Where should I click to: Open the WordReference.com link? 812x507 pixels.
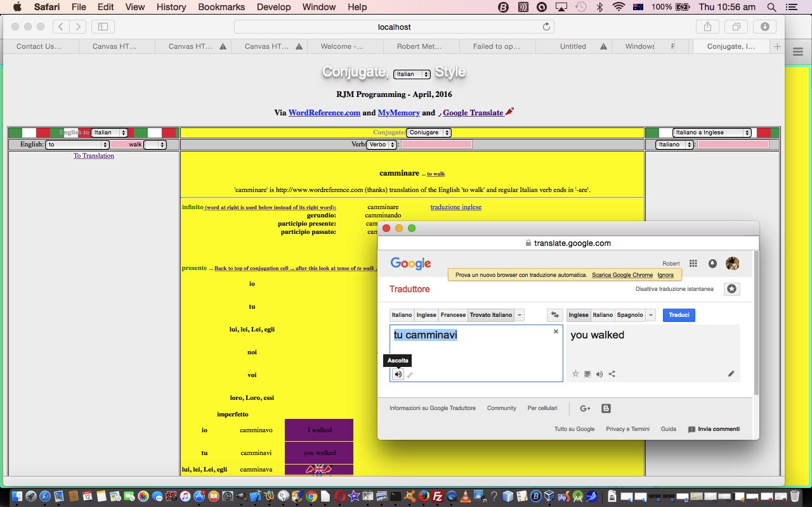point(324,113)
